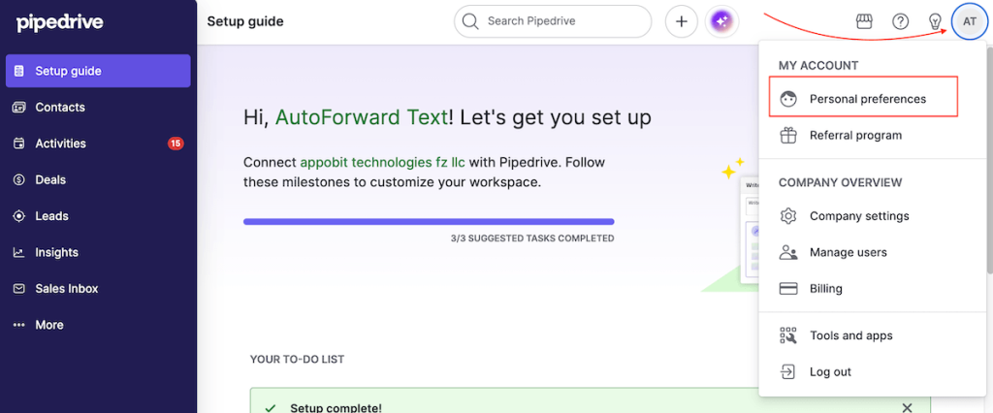The height and width of the screenshot is (413, 993).
Task: Click the Leads target icon
Action: 19,216
